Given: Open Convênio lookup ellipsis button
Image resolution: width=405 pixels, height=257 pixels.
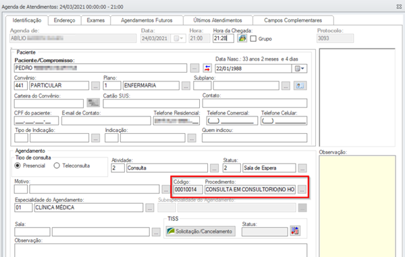Looking at the screenshot, I should pos(96,85).
